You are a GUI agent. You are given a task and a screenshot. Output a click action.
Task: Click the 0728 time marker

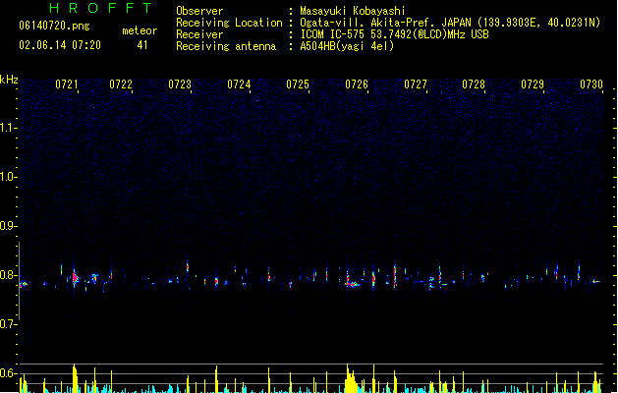pos(474,84)
